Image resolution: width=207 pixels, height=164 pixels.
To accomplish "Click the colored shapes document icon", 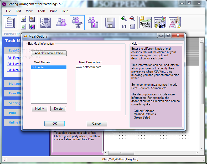I will coord(32,26).
